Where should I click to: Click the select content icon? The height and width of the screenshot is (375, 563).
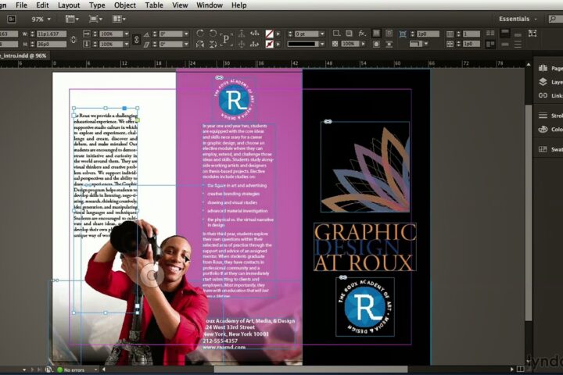tap(242, 44)
